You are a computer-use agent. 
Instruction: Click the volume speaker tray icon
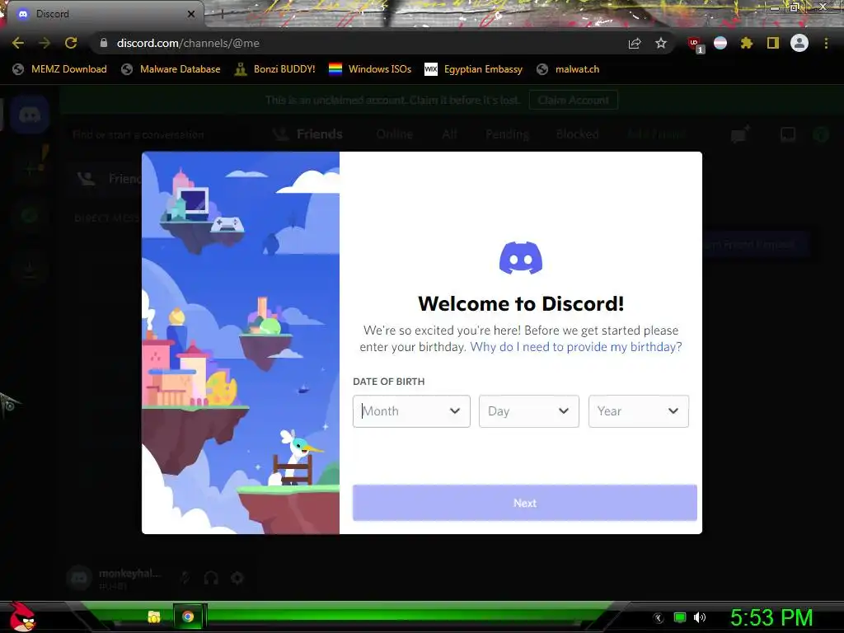click(x=700, y=617)
